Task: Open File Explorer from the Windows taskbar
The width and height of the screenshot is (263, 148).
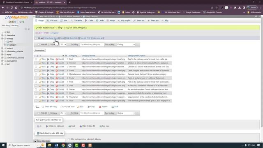Action: [50, 145]
